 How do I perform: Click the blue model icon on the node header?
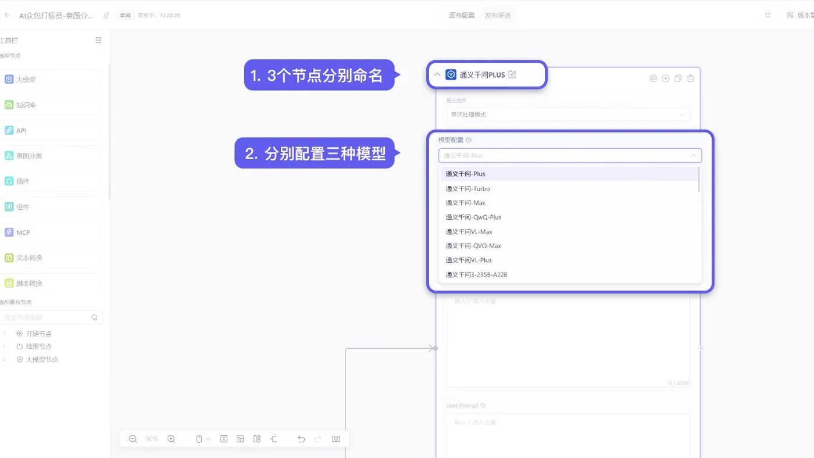[x=451, y=74]
